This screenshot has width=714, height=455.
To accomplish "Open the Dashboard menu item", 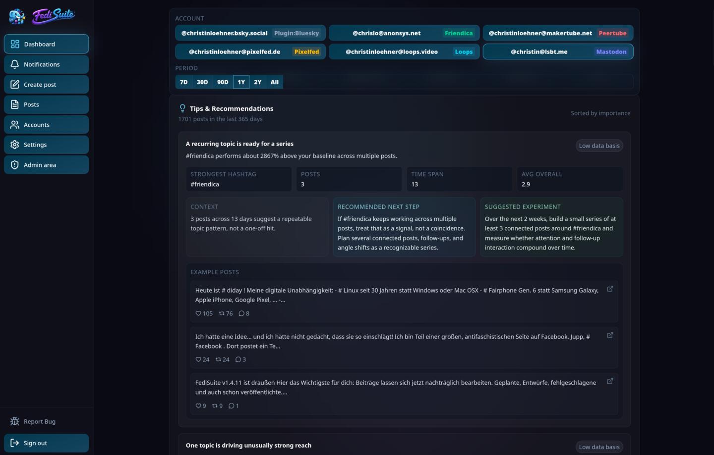I will coord(47,44).
